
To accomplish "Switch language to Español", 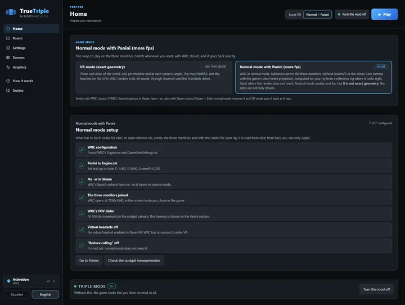I will [x=17, y=294].
